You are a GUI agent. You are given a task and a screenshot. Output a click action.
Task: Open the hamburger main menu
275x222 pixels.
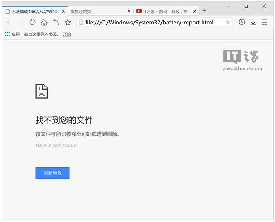265,22
